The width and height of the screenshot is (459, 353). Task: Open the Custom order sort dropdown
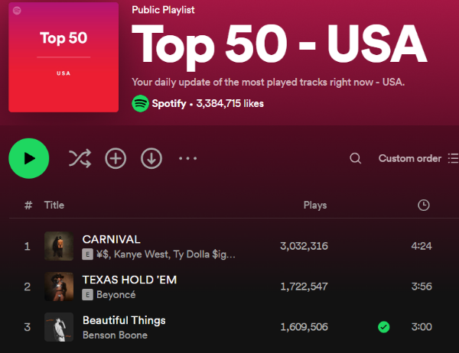(409, 159)
